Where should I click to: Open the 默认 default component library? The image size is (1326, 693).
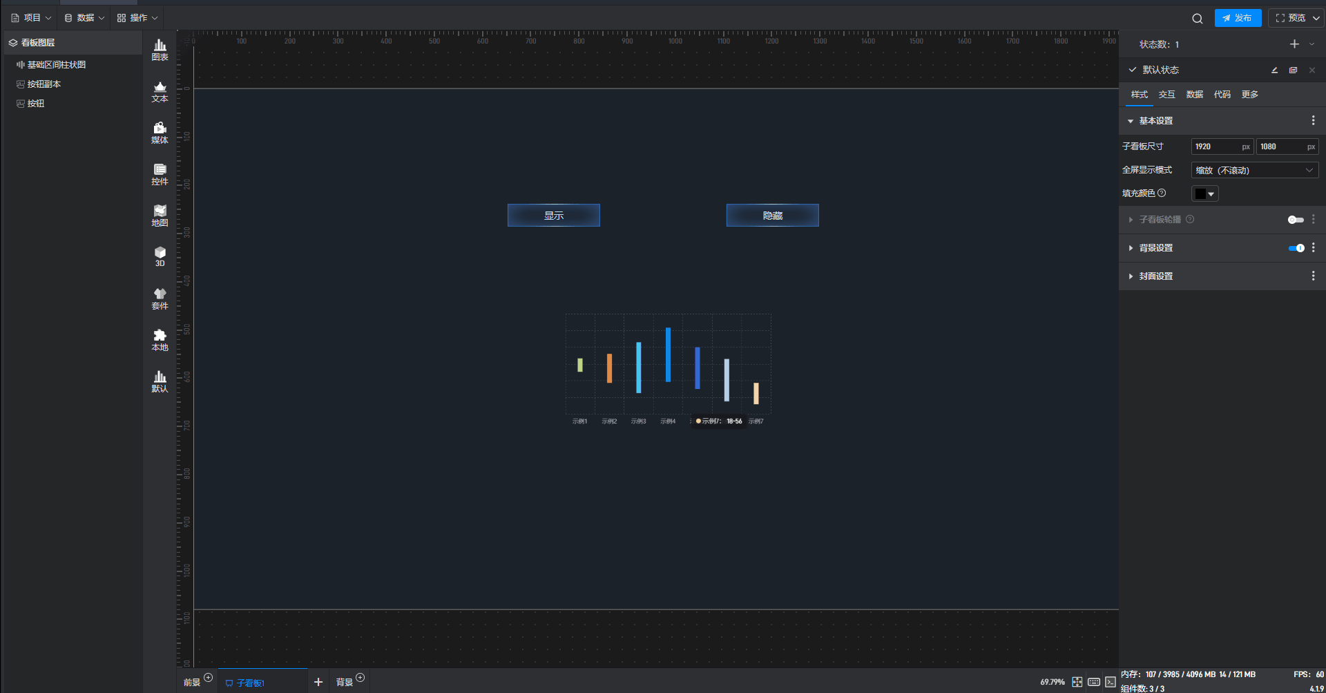pos(160,381)
